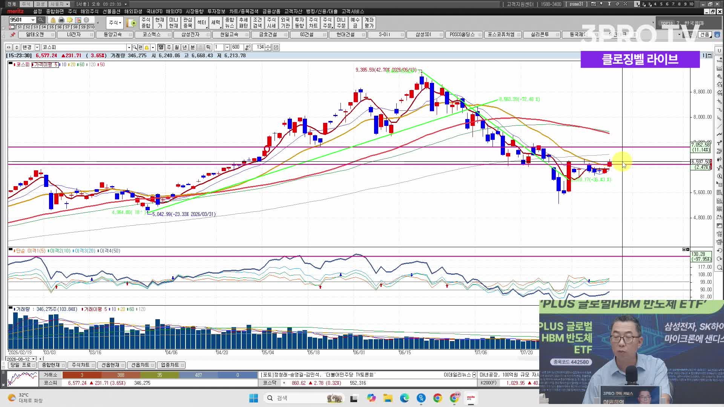This screenshot has width=724, height=407.
Task: Click the symbol search magnifier after 코스피 field
Action: (x=135, y=47)
